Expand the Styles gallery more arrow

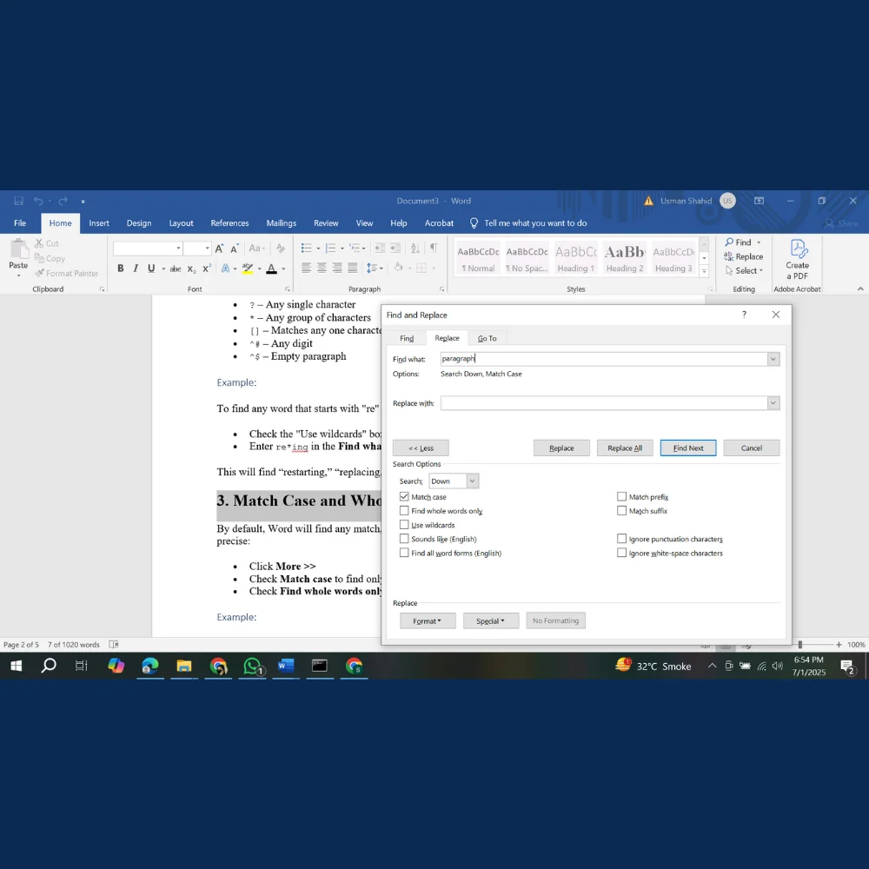click(x=704, y=271)
